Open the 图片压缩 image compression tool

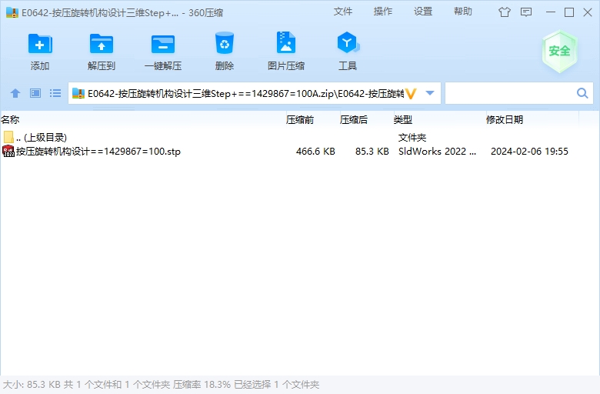coord(286,42)
